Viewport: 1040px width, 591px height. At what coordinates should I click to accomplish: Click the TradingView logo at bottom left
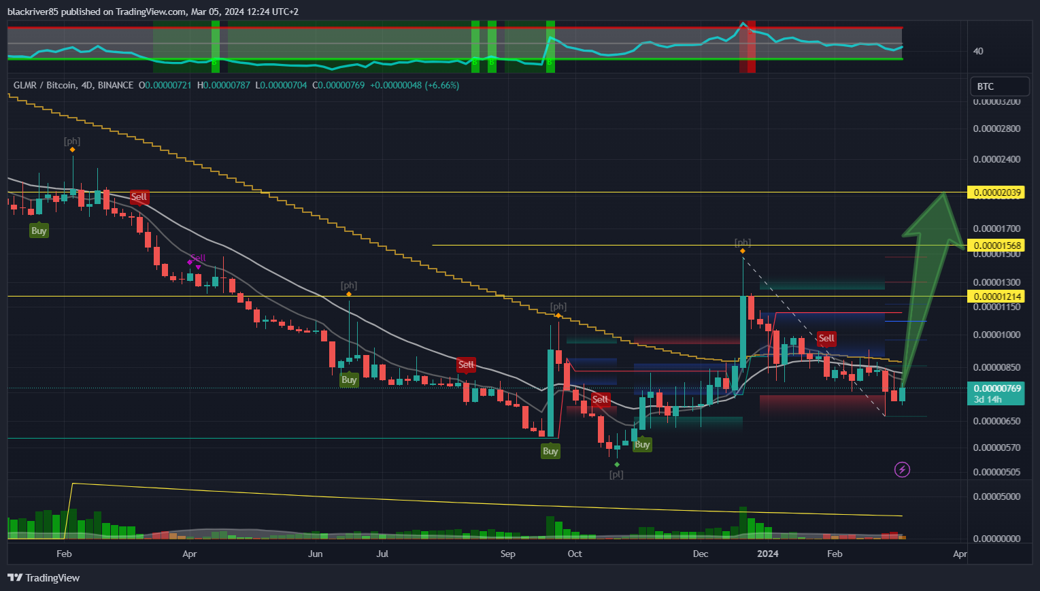[44, 577]
